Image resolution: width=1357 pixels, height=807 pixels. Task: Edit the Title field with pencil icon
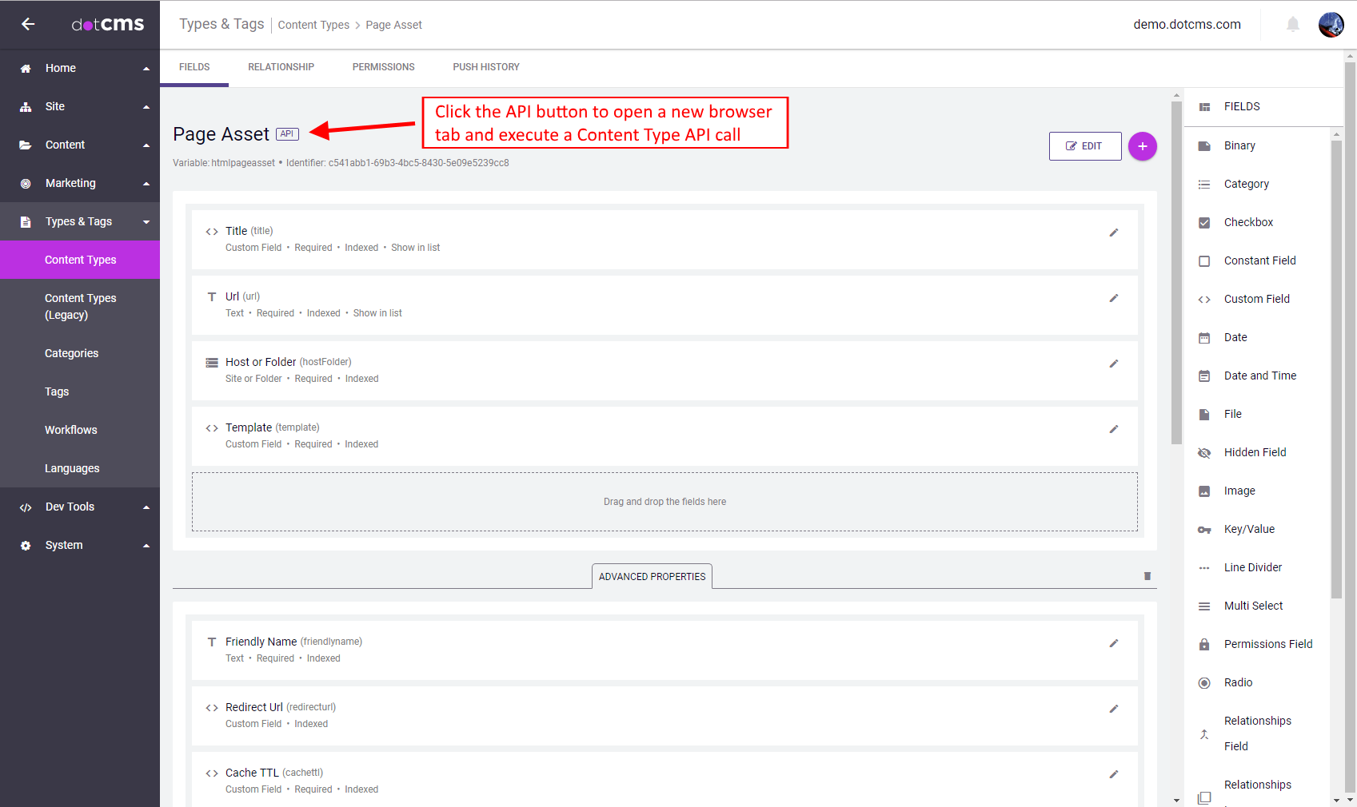pos(1114,233)
